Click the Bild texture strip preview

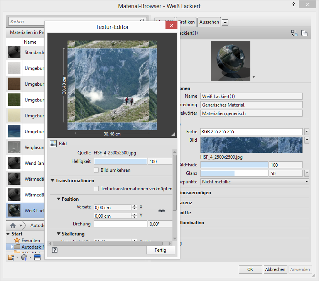(251, 145)
